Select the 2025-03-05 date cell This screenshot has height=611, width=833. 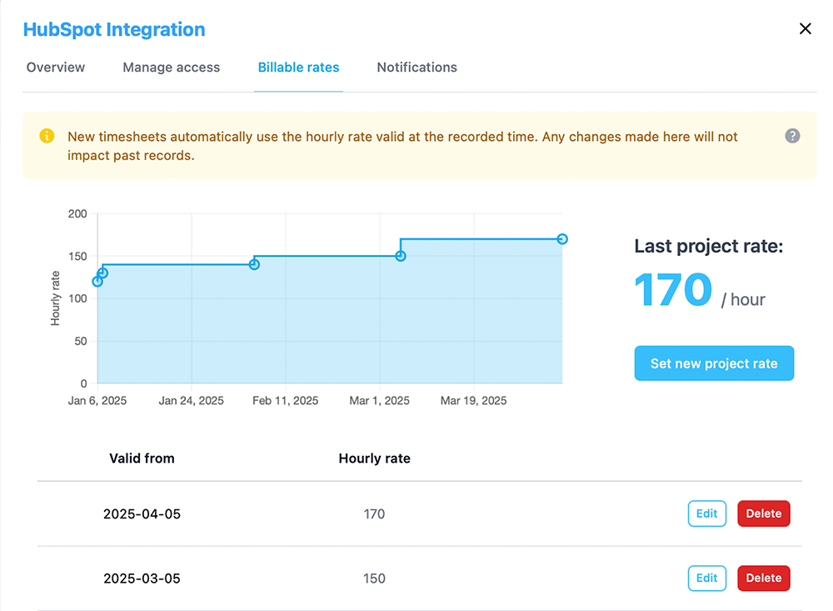[142, 578]
